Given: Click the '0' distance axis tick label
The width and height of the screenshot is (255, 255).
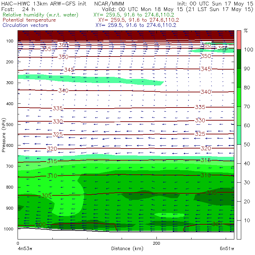Looking at the screenshot, I should tap(18, 243).
